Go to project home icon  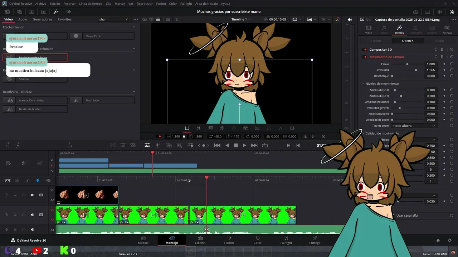pos(438,240)
